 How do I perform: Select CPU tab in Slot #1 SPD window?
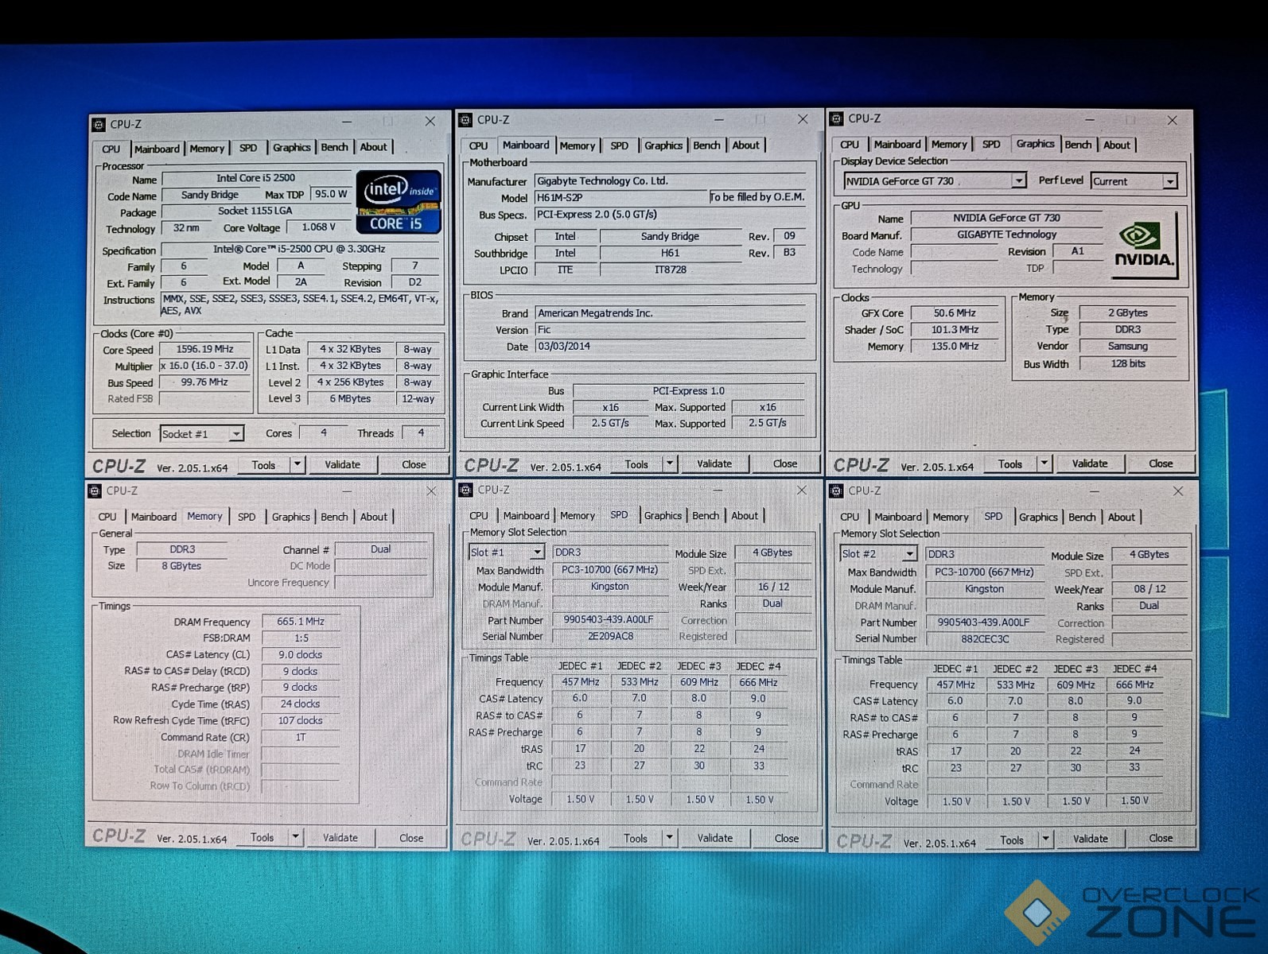click(x=479, y=516)
